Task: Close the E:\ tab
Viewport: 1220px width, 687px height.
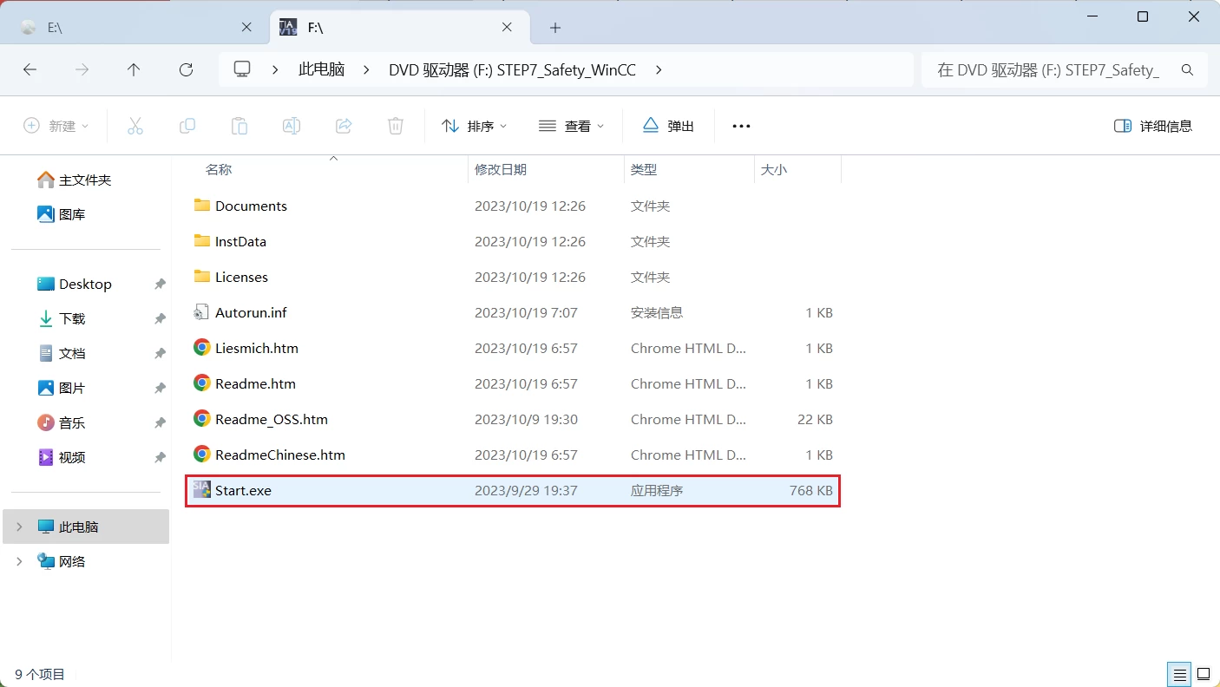Action: (246, 28)
